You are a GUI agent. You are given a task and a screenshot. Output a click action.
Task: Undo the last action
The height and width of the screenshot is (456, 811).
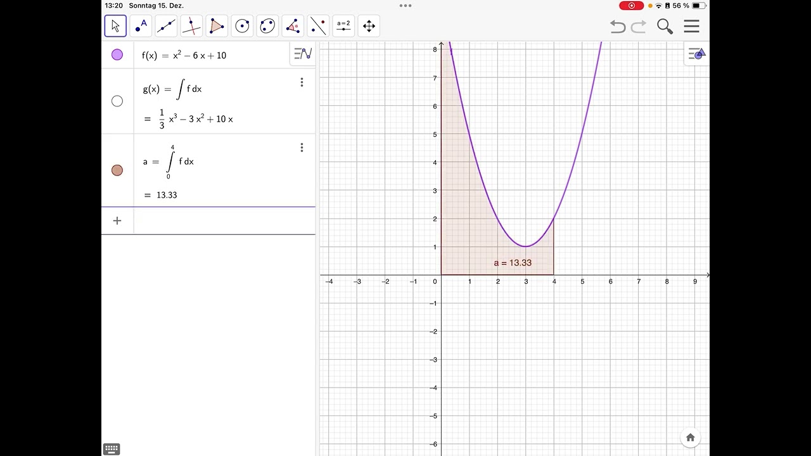click(618, 27)
